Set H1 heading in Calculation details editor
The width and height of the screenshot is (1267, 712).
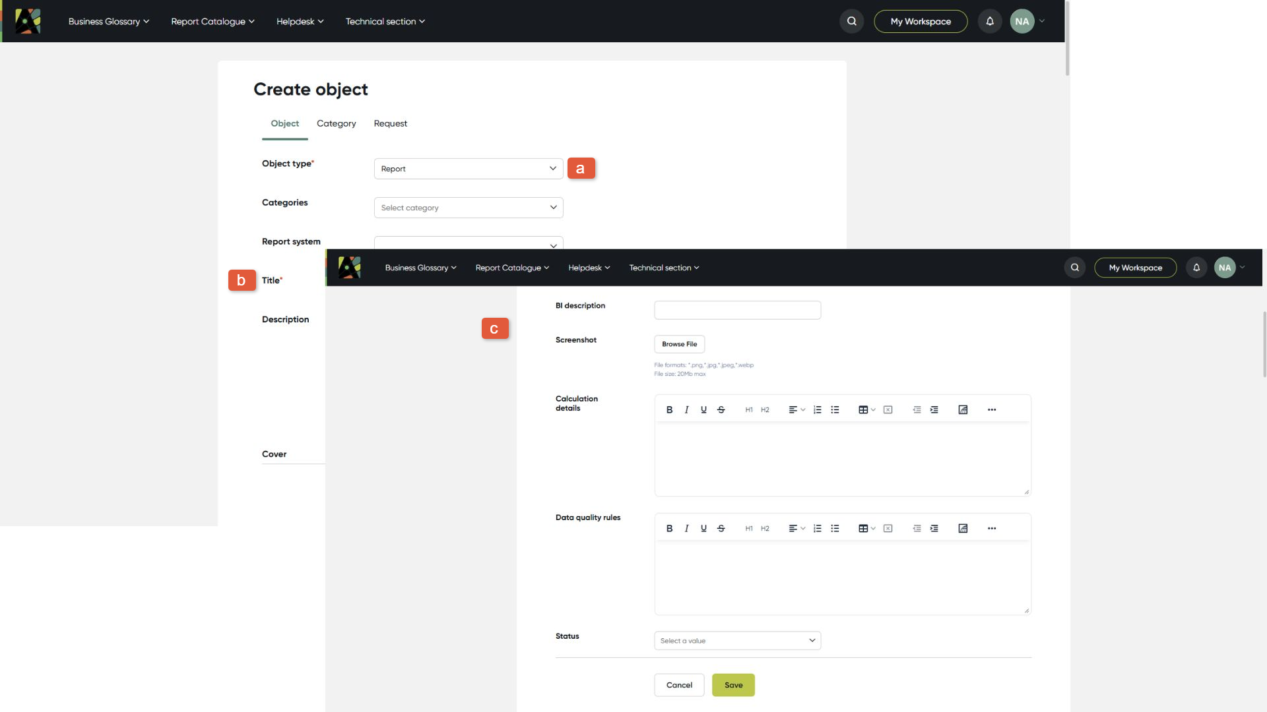click(749, 409)
